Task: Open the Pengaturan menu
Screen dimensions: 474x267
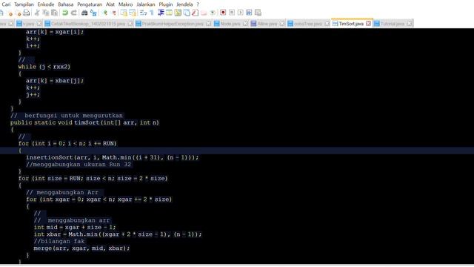Action: pyautogui.click(x=90, y=4)
